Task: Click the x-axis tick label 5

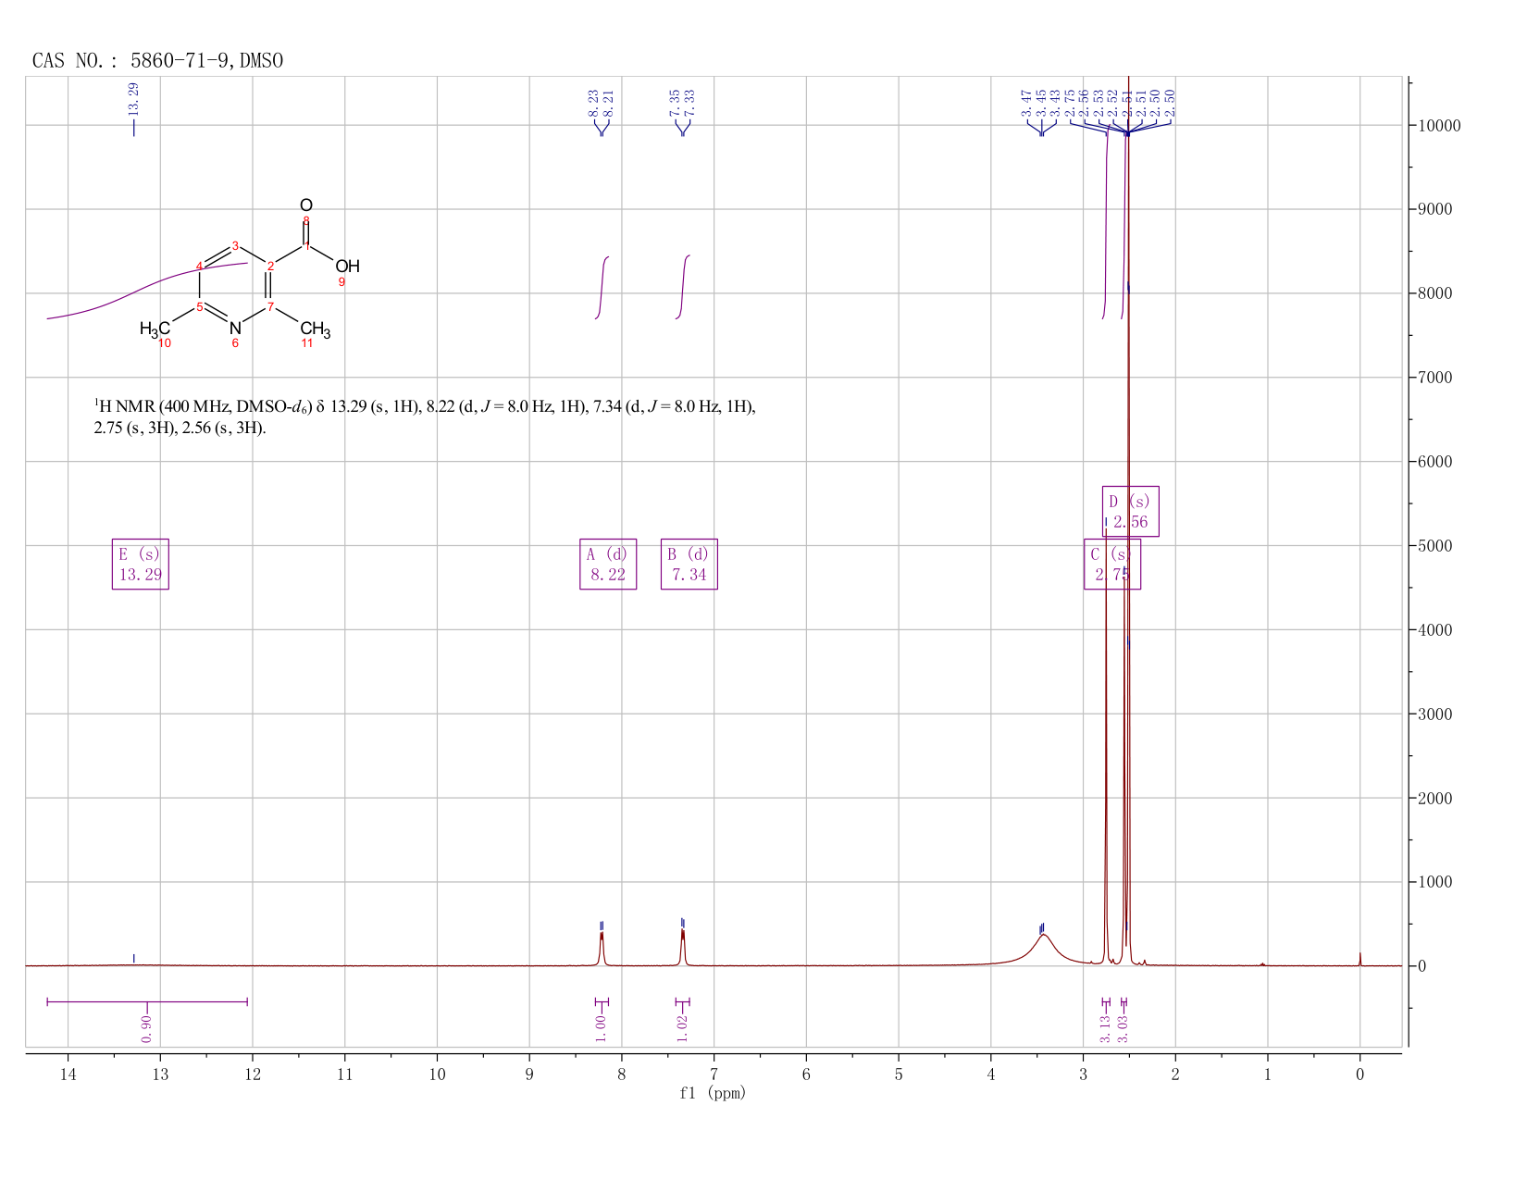Action: 899,1074
